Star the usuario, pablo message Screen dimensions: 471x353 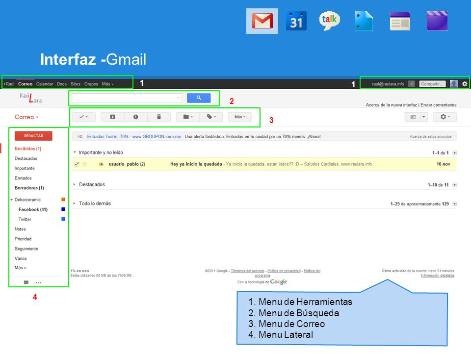pyautogui.click(x=85, y=164)
